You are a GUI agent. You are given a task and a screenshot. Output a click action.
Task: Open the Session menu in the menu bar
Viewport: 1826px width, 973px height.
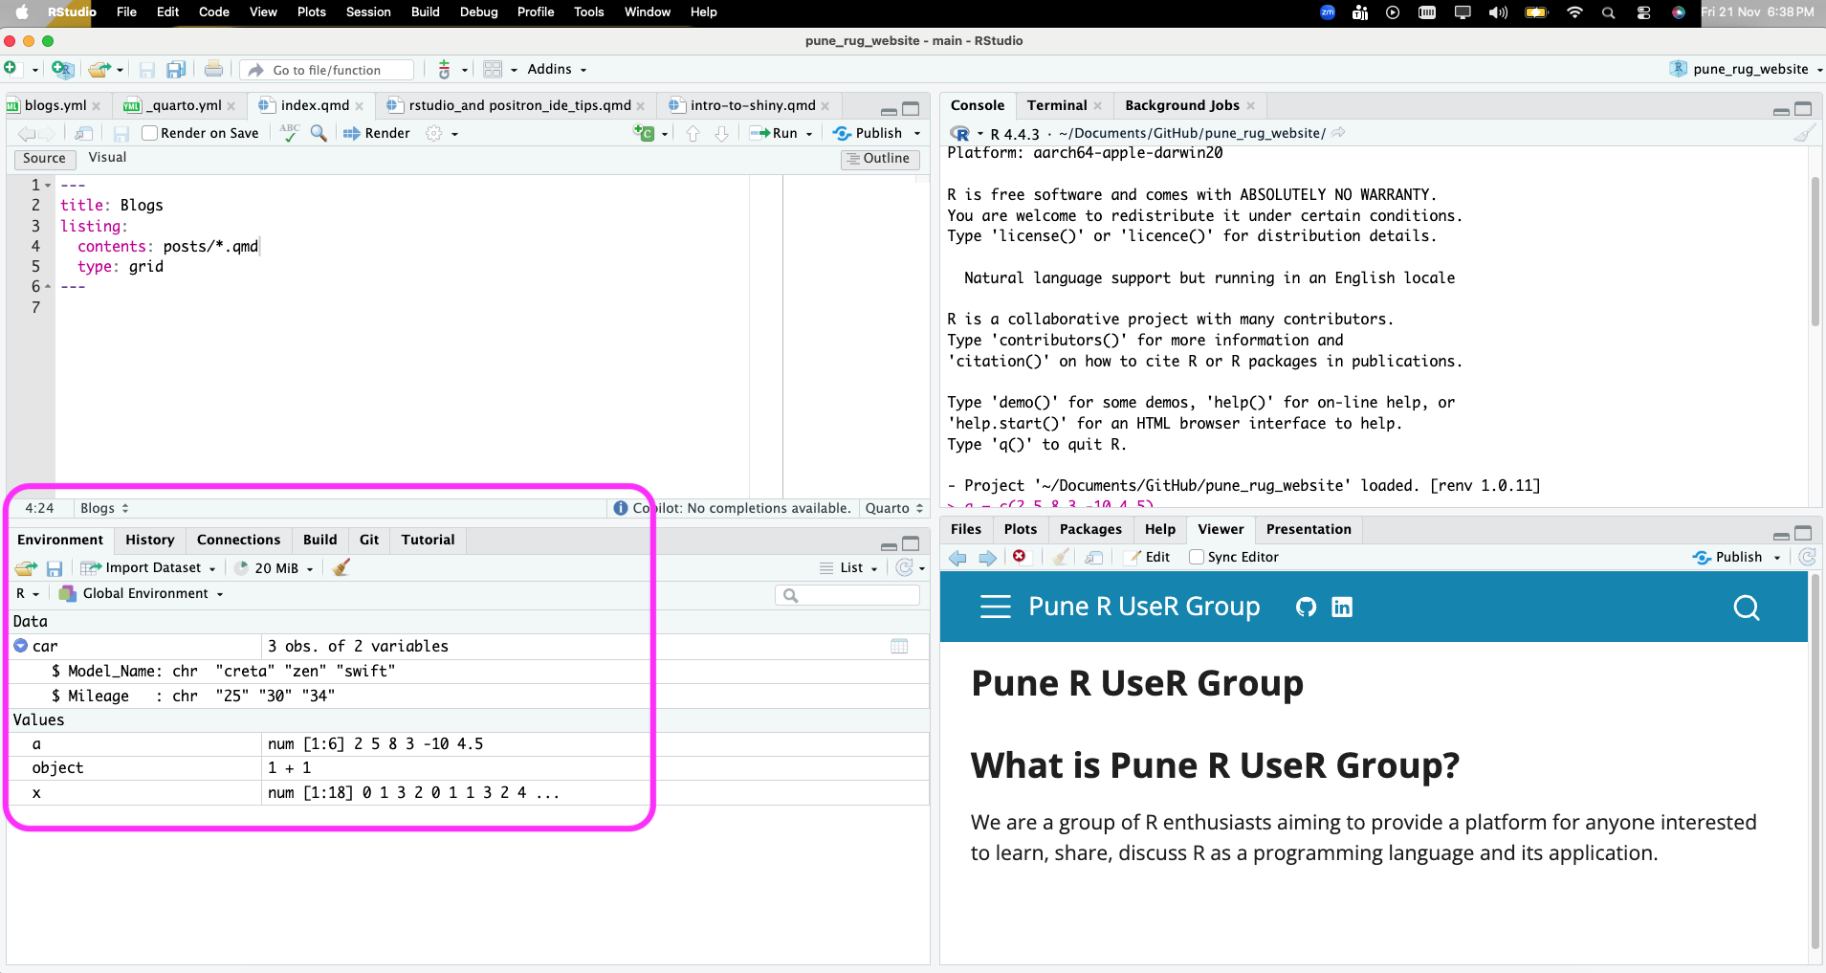[368, 12]
